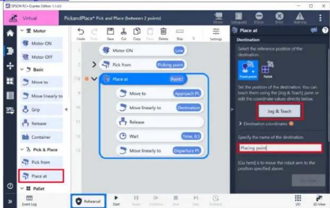Click the destination name input field

pos(280,148)
